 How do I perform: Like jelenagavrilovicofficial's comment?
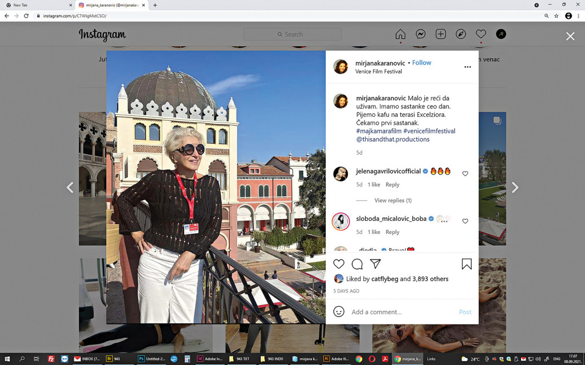(x=465, y=174)
